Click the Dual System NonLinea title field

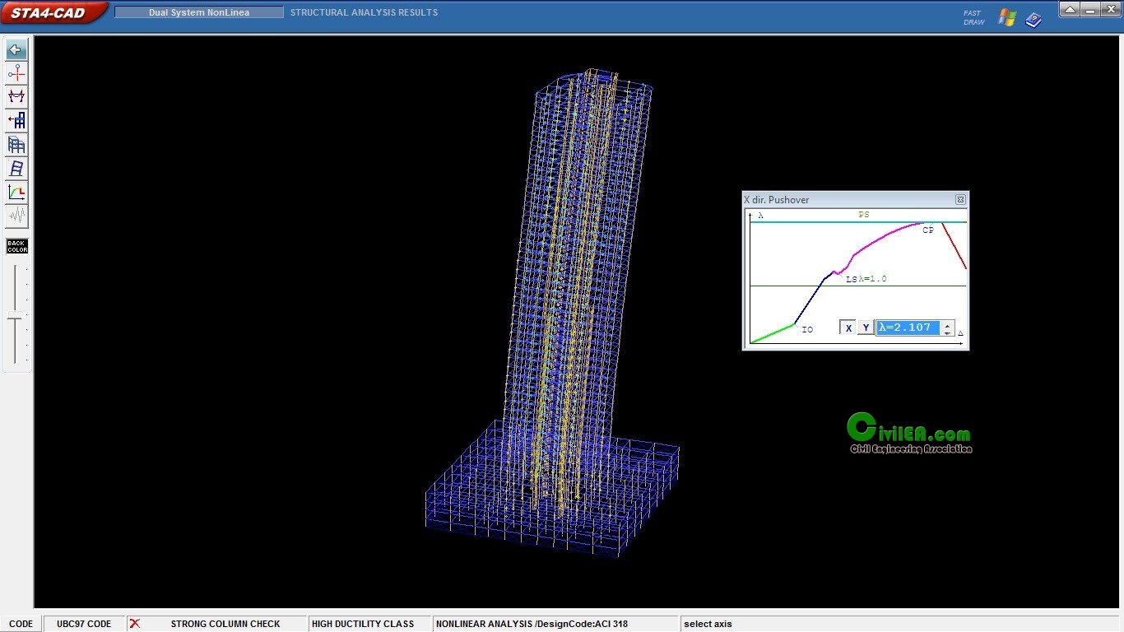tap(199, 12)
